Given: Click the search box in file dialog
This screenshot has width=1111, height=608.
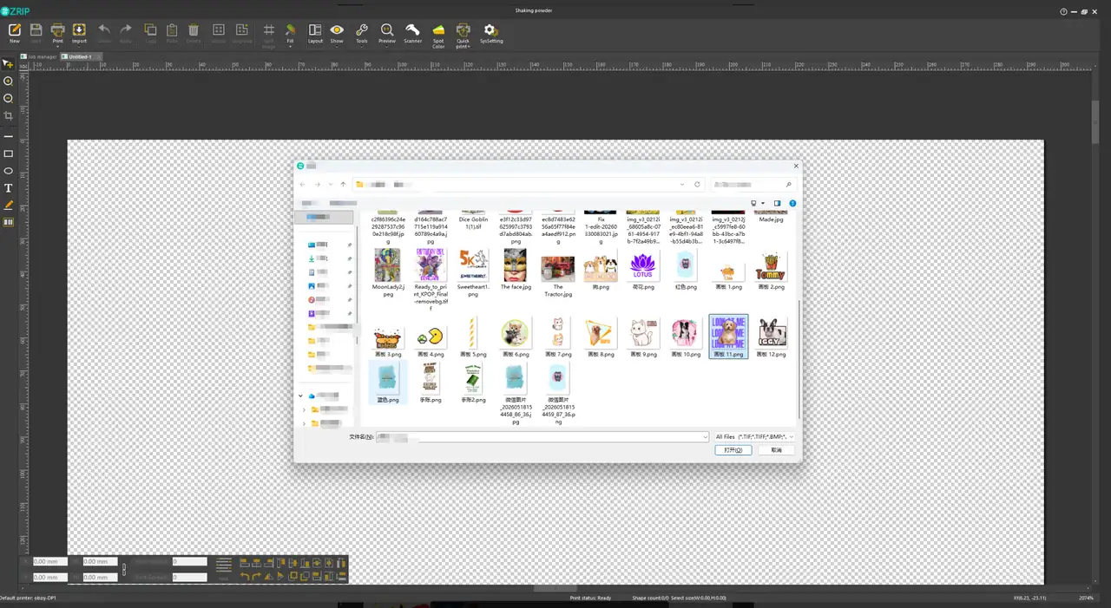Looking at the screenshot, I should (753, 185).
